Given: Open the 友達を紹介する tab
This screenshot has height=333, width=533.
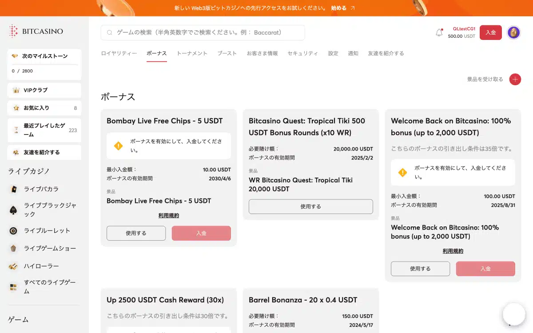Looking at the screenshot, I should coord(386,53).
